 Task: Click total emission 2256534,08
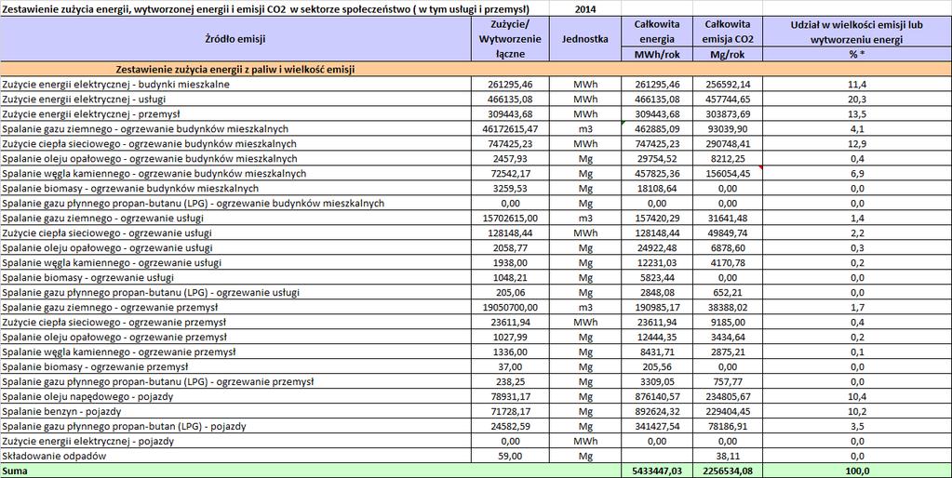728,471
